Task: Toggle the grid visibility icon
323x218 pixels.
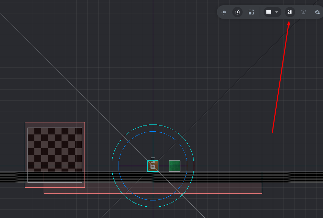Action: [x=269, y=12]
